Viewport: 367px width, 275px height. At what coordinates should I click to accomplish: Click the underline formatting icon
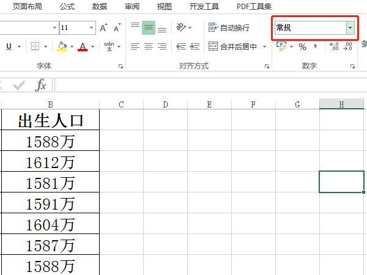pyautogui.click(x=9, y=46)
